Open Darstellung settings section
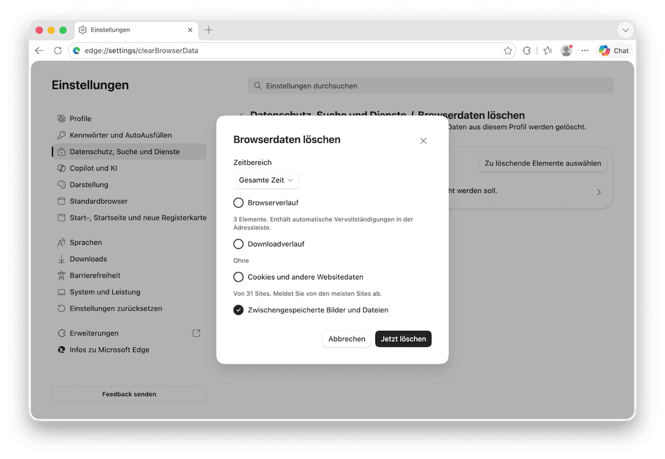The height and width of the screenshot is (459, 665). click(129, 185)
